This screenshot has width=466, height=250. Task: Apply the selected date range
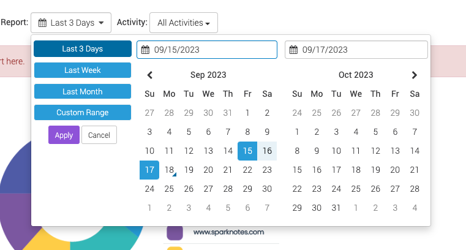[64, 135]
